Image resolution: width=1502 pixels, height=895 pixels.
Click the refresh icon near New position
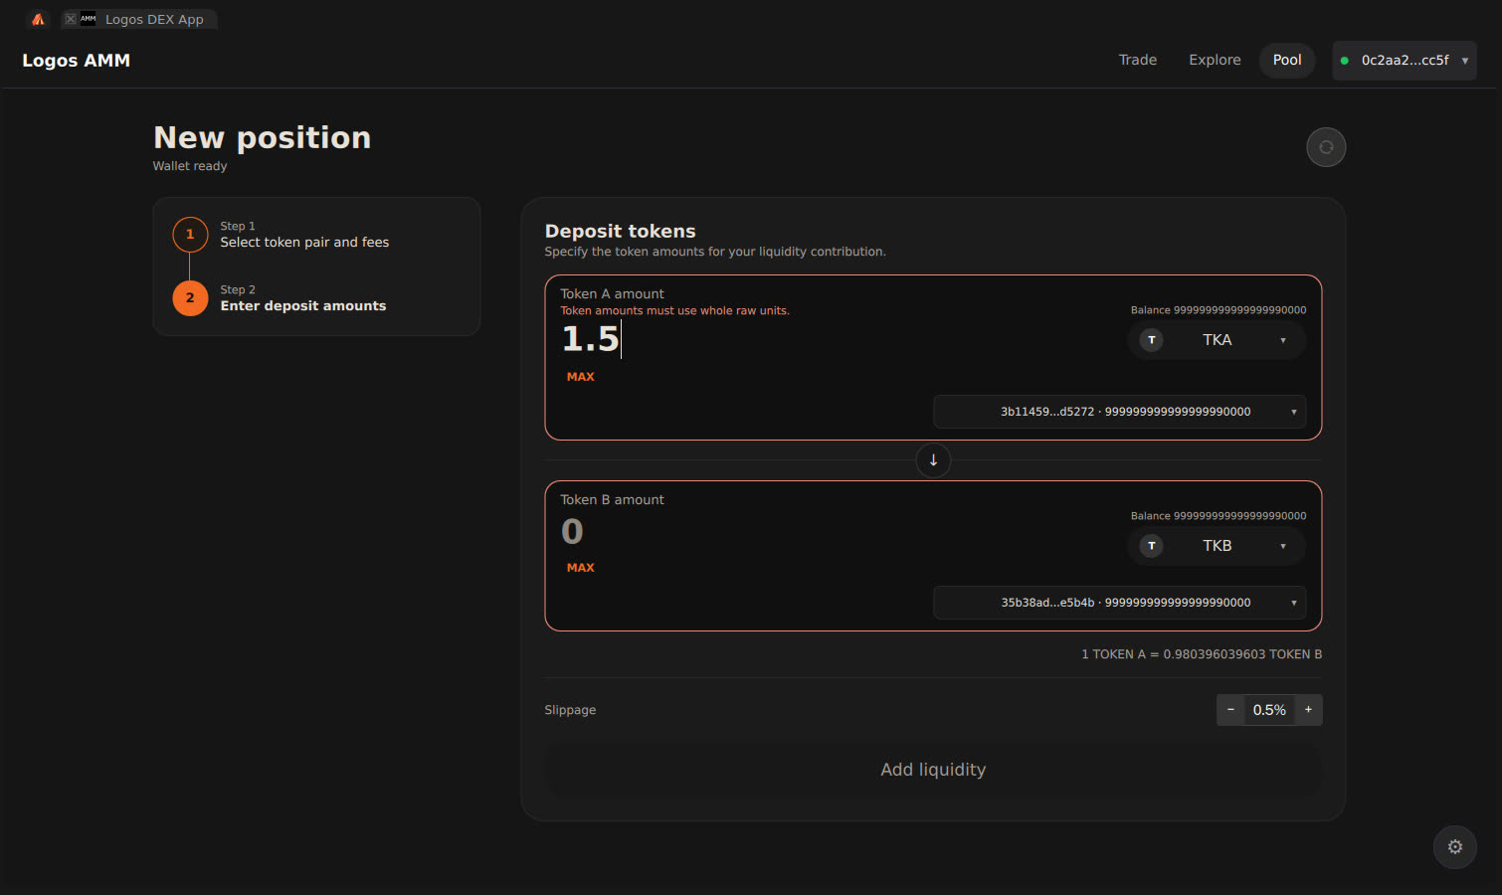(1326, 147)
